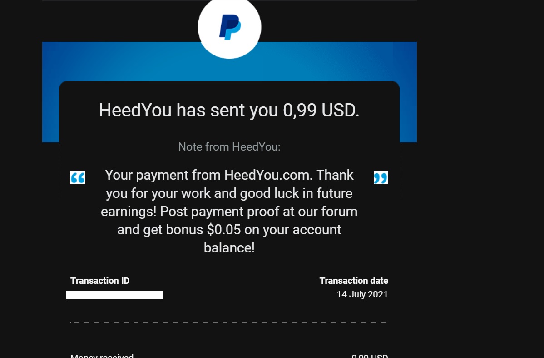The height and width of the screenshot is (358, 544).
Task: Click the headline HeedYou has sent you 0,99 USD
Action: pyautogui.click(x=229, y=110)
